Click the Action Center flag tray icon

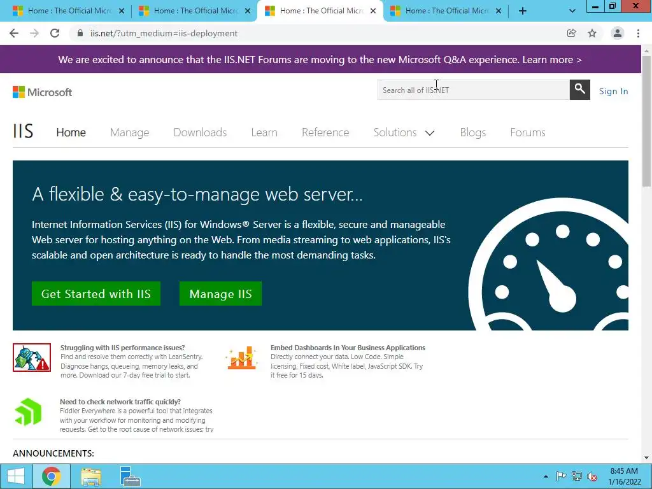(561, 476)
